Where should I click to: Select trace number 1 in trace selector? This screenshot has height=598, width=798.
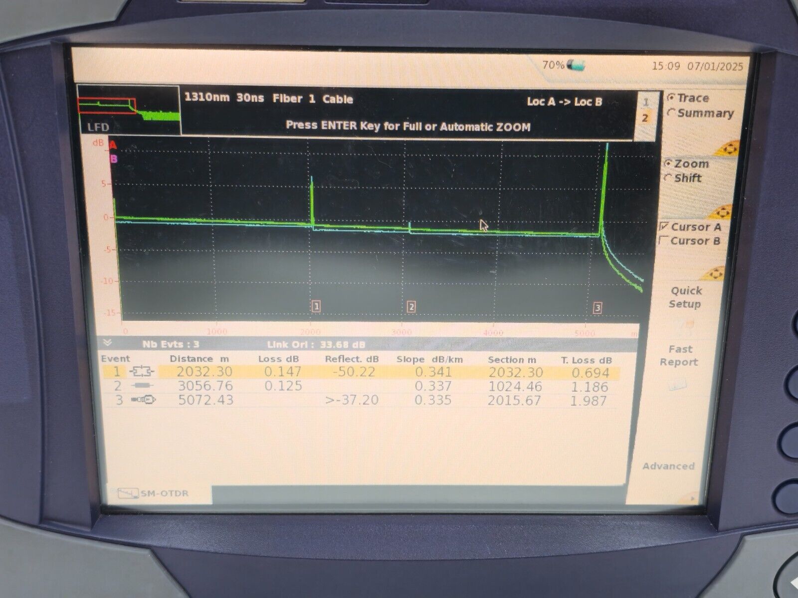pyautogui.click(x=645, y=102)
